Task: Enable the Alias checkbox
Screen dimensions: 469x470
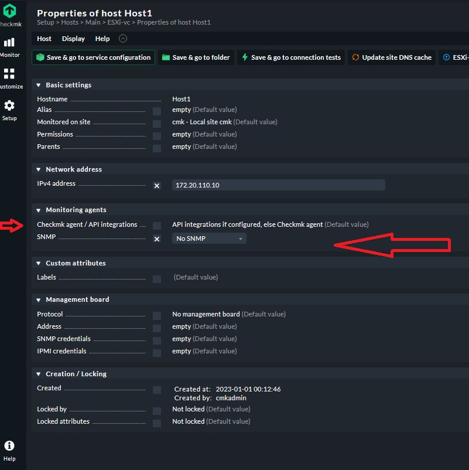Action: [156, 111]
